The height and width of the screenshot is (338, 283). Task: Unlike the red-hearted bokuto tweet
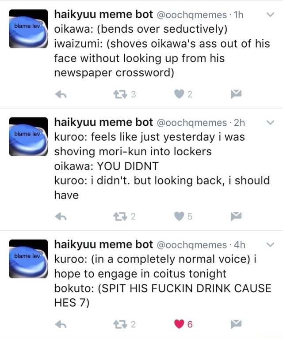pos(179,324)
